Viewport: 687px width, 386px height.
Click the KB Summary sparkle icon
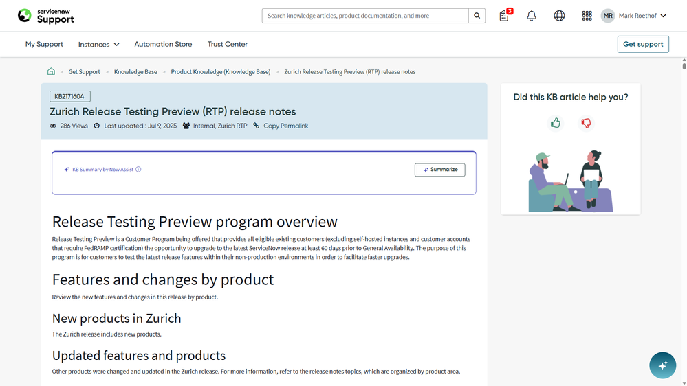click(x=67, y=170)
